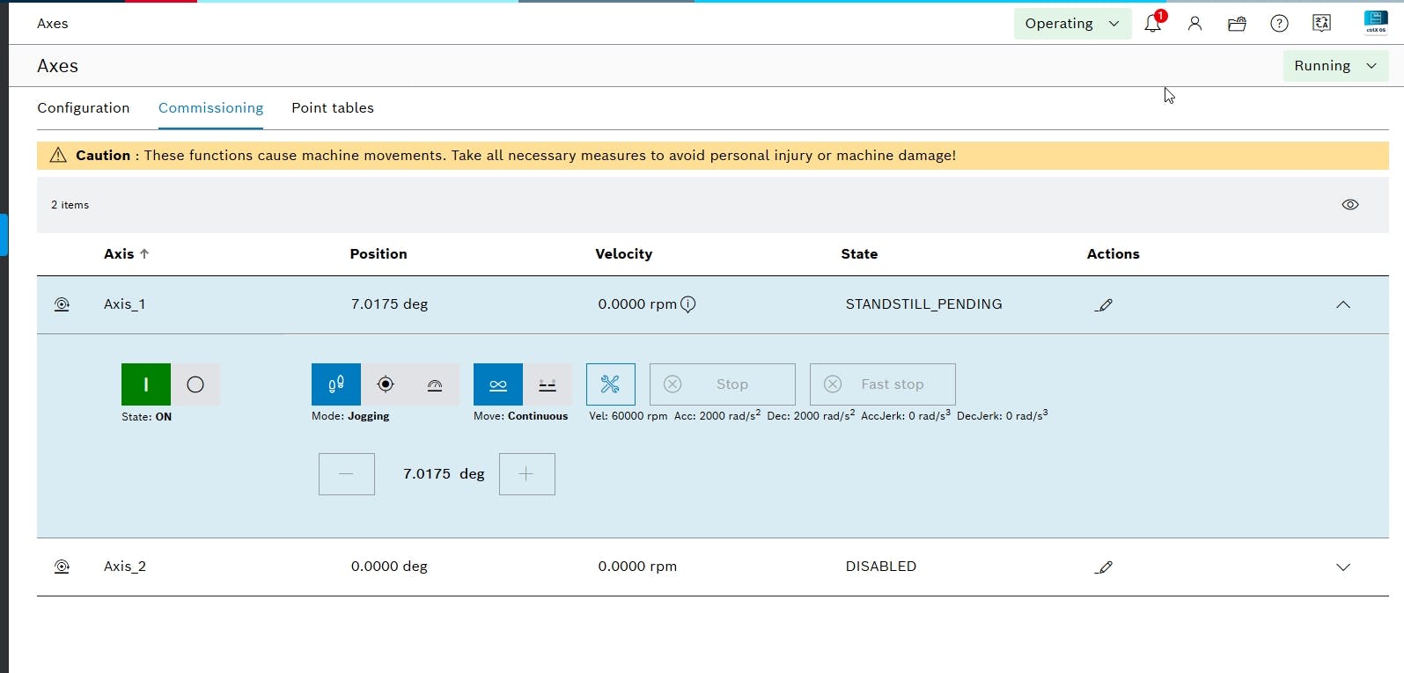Open the language selection icon

tap(1321, 24)
